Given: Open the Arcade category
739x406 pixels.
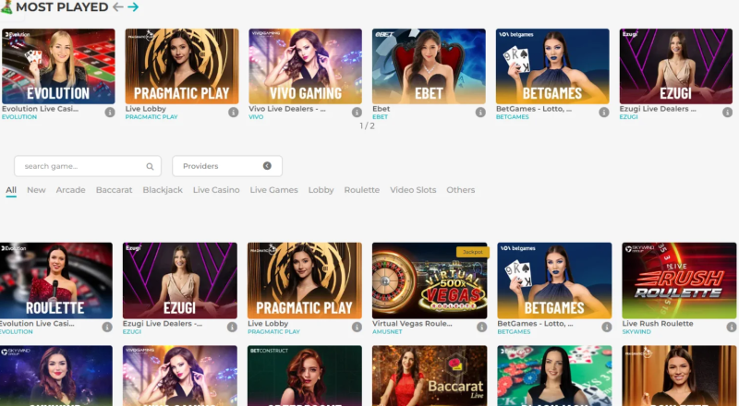Looking at the screenshot, I should [x=71, y=190].
